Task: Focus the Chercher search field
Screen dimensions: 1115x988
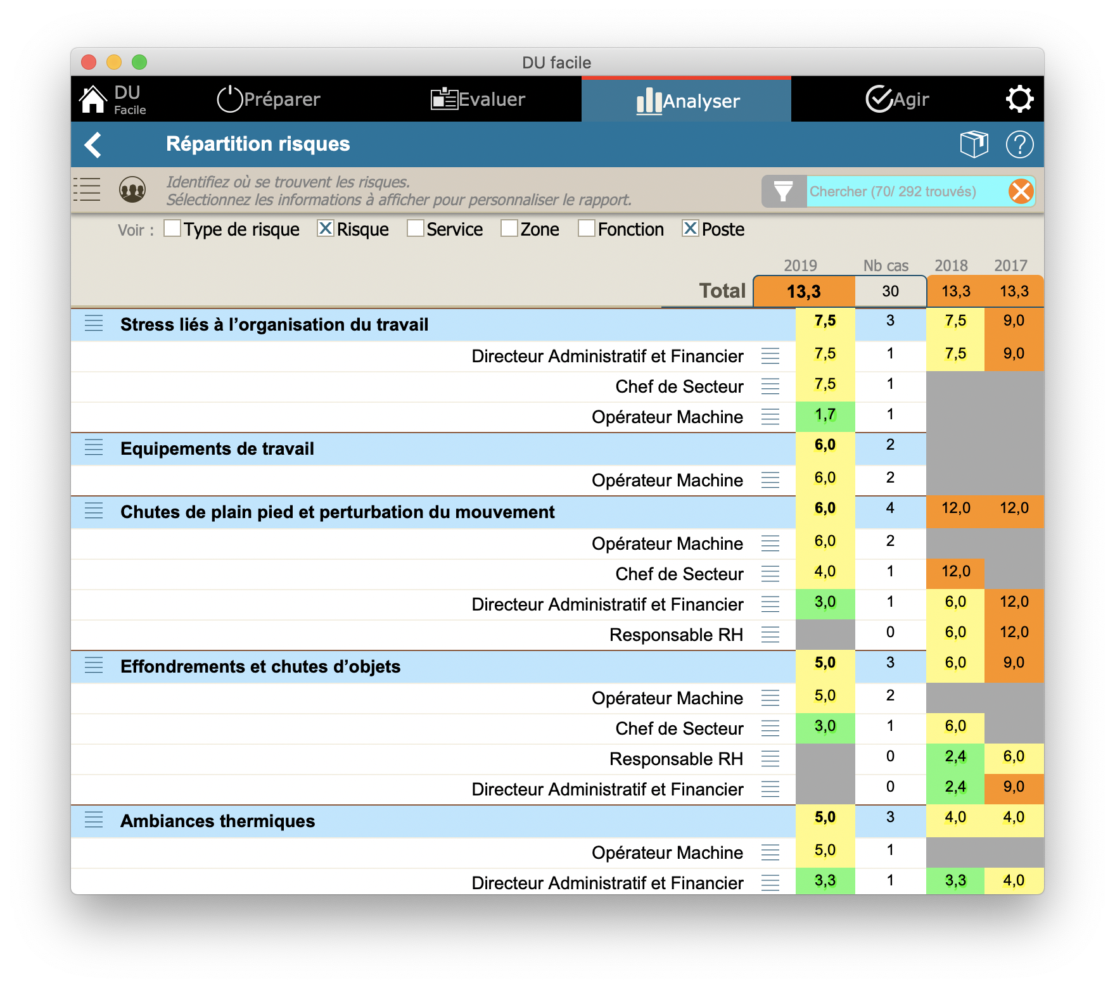Action: (x=906, y=191)
